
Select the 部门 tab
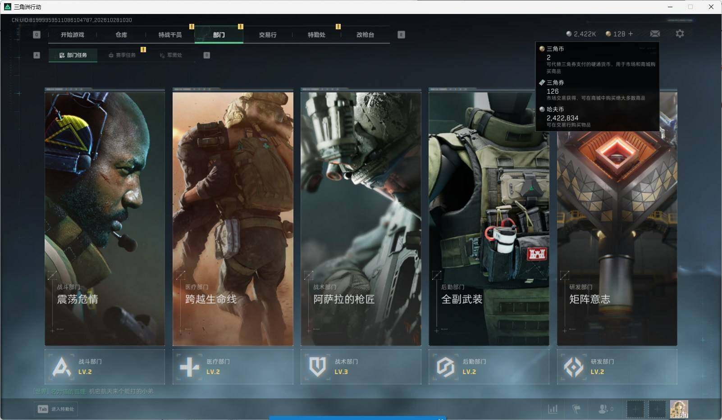click(219, 35)
